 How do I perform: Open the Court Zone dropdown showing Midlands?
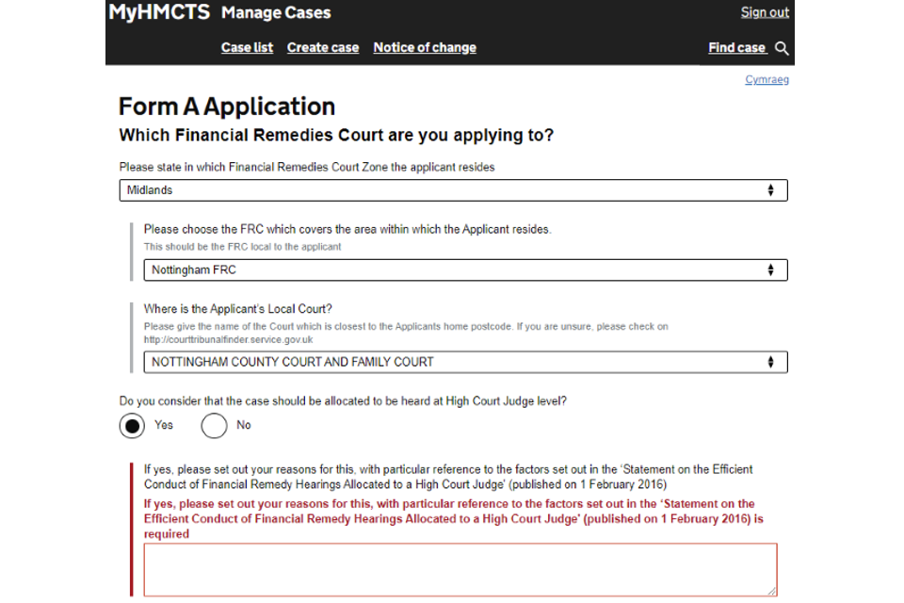coord(453,190)
